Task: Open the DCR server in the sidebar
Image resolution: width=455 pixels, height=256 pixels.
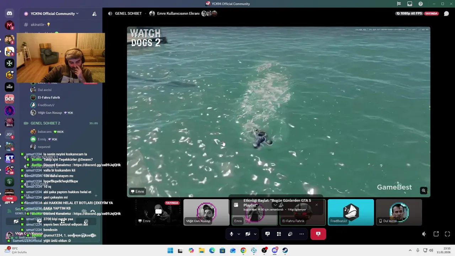Action: pos(9,98)
